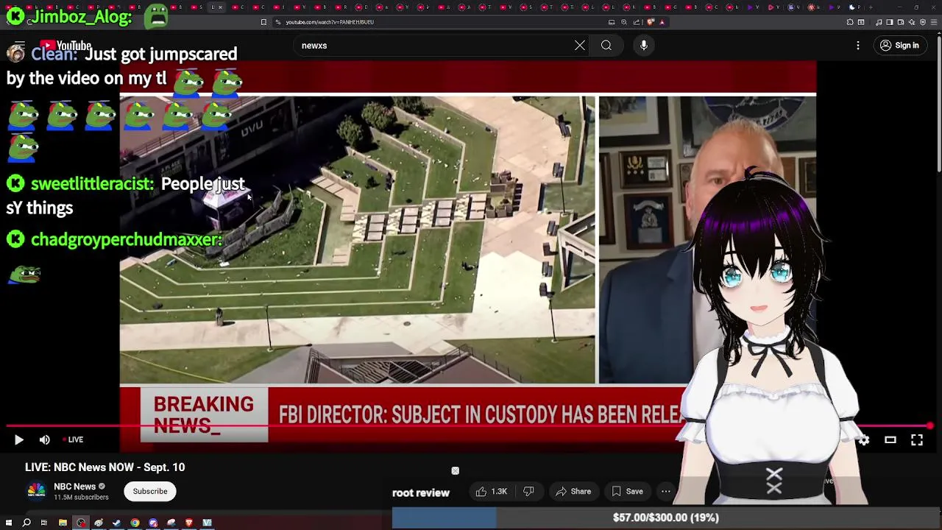The image size is (942, 530).
Task: Enter fullscreen on the video player
Action: click(x=917, y=439)
